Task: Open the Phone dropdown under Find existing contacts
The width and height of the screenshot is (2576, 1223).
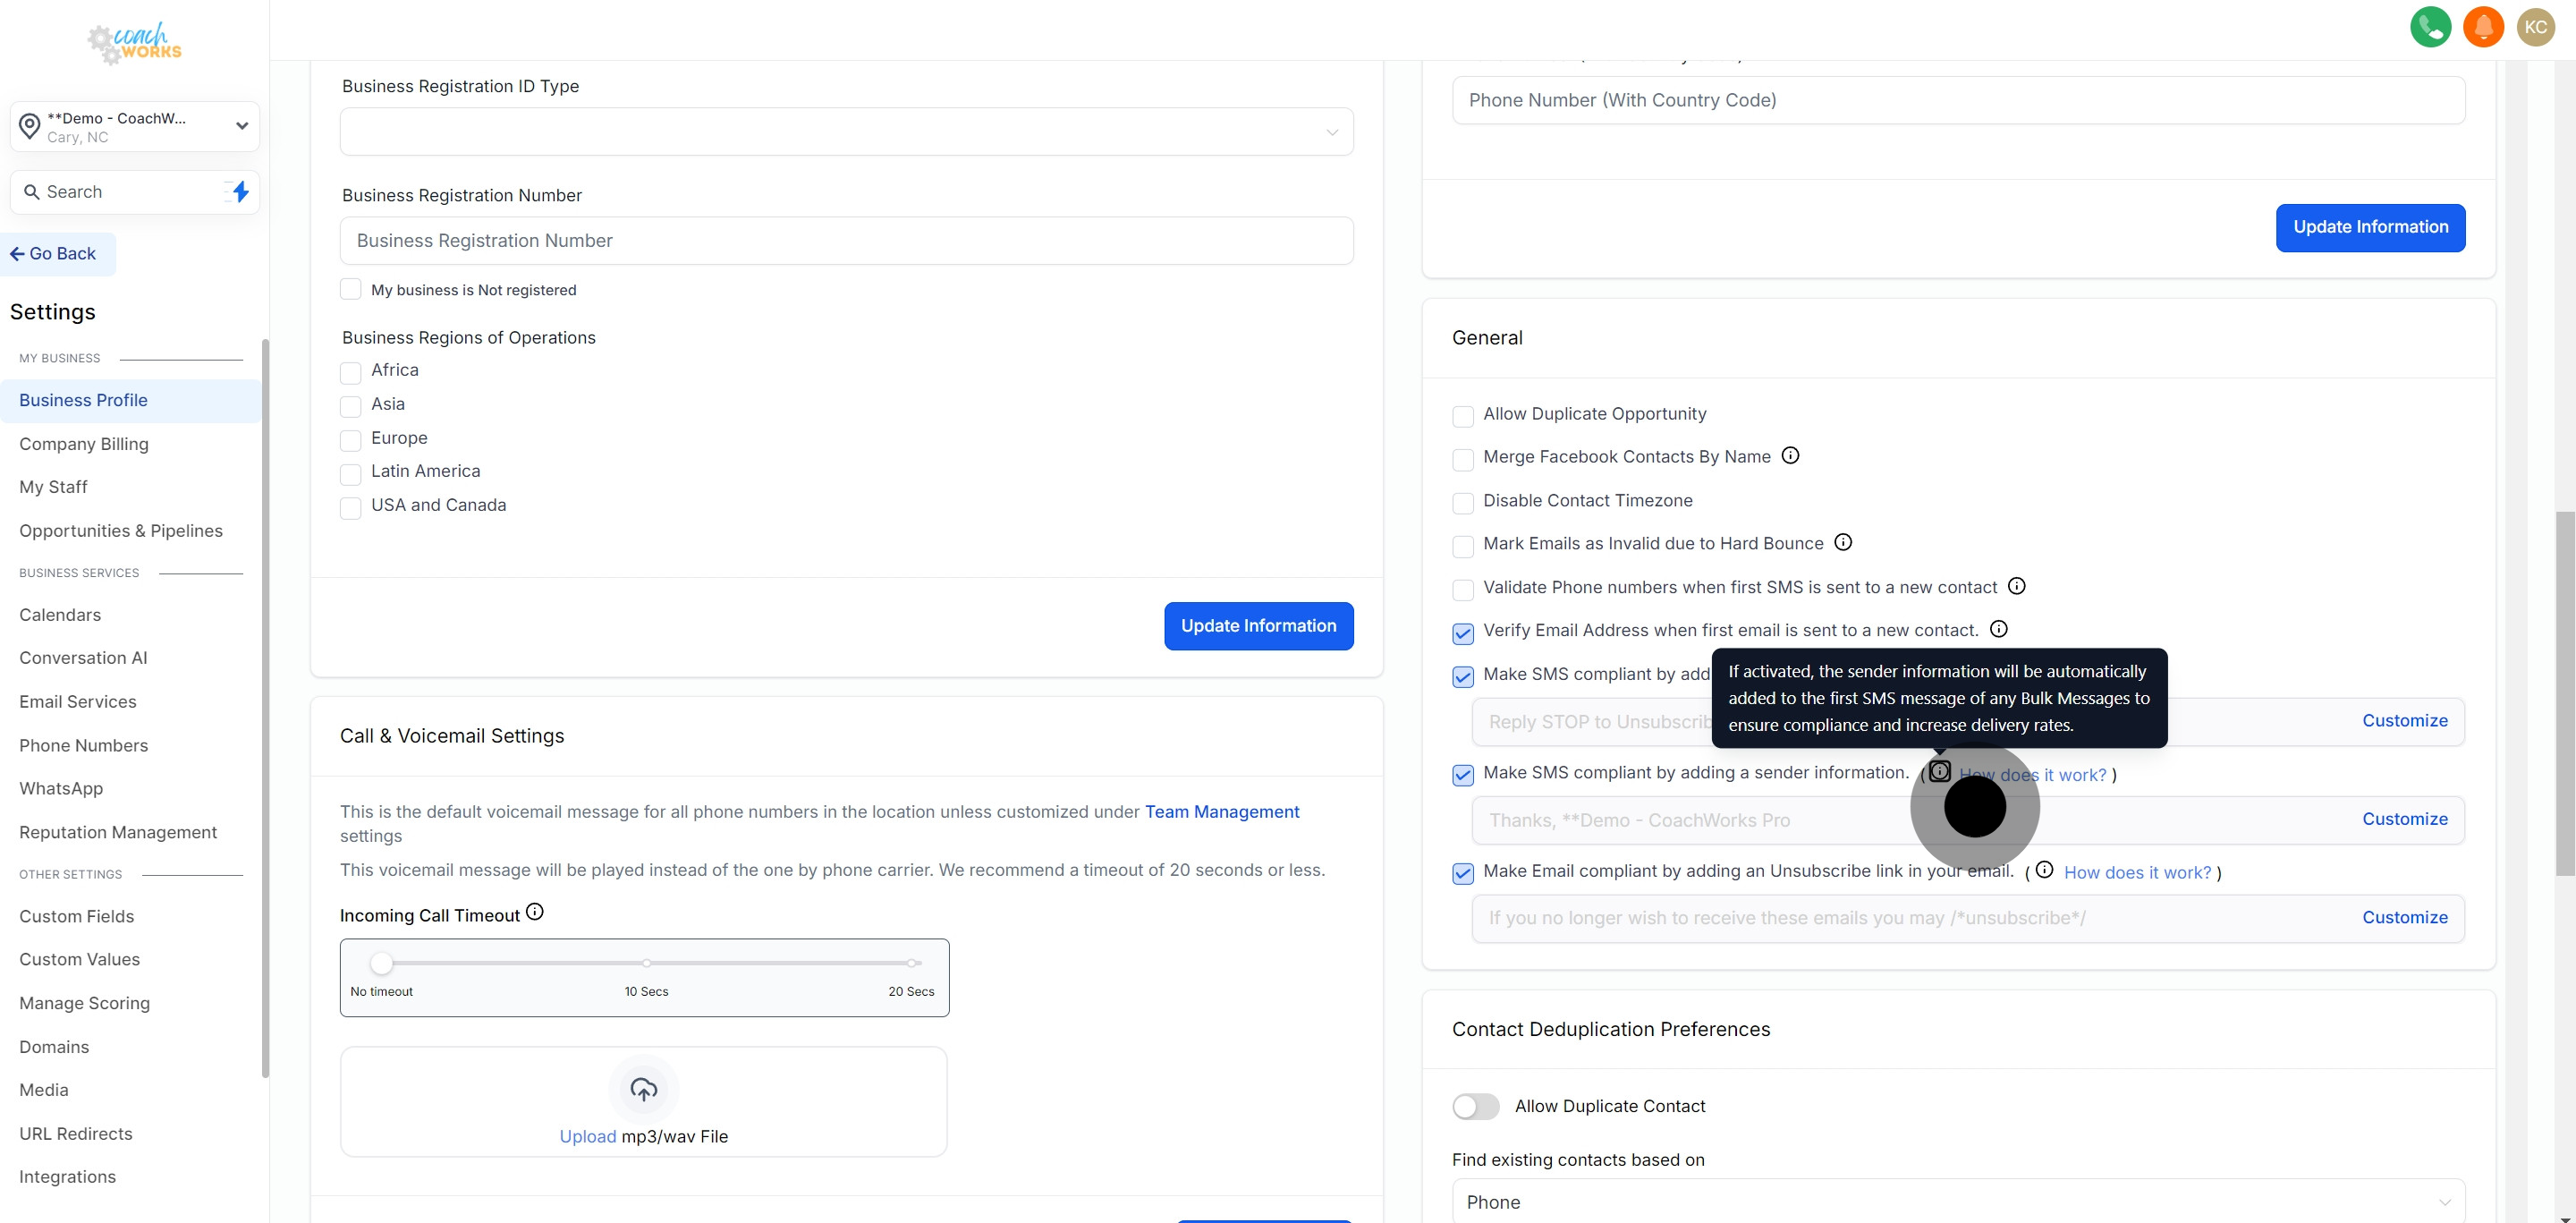Action: [x=1957, y=1201]
